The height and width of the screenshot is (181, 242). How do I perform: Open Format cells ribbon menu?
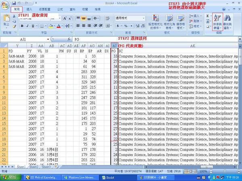pyautogui.click(x=195, y=26)
